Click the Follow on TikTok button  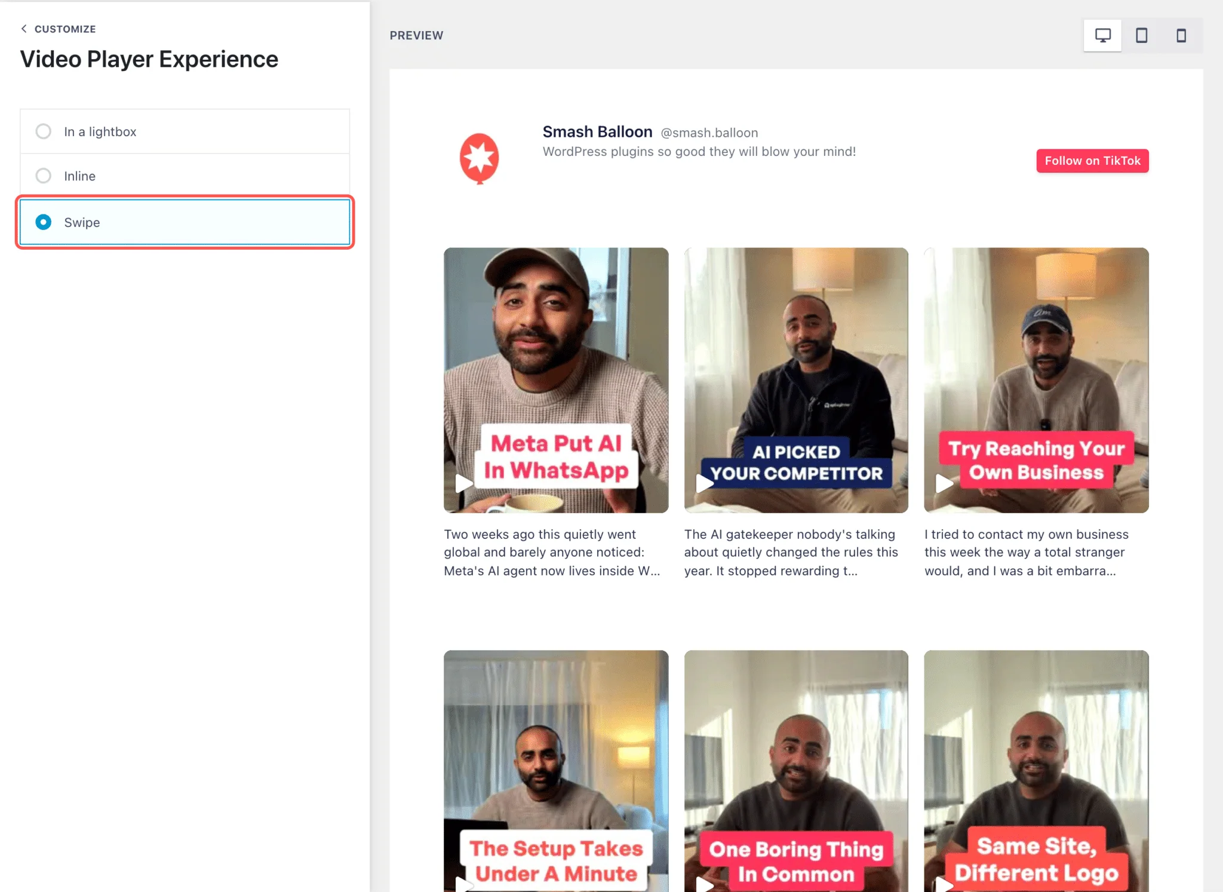point(1092,161)
